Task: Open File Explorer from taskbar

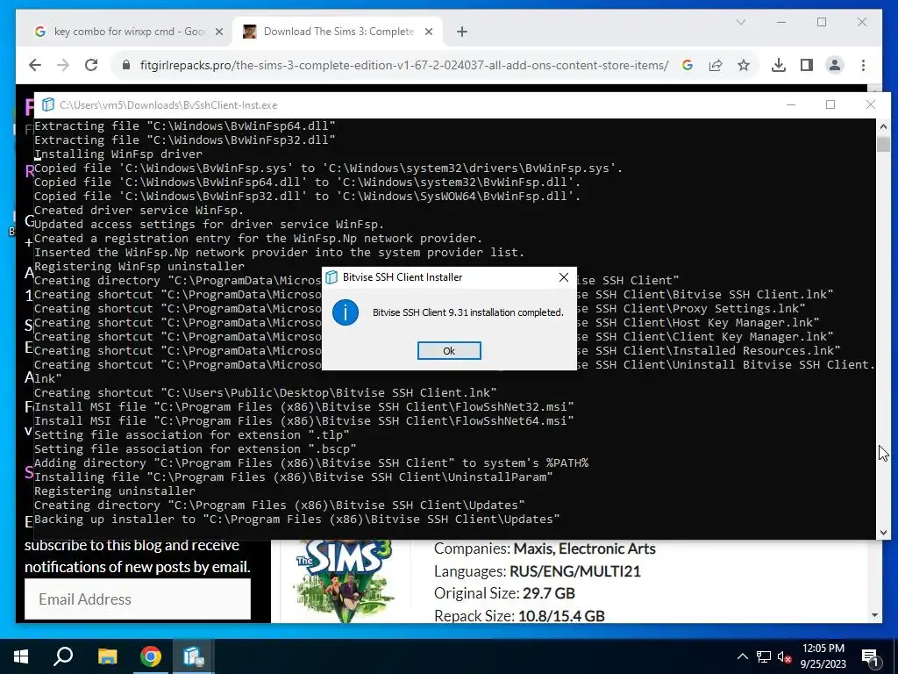Action: [x=107, y=656]
